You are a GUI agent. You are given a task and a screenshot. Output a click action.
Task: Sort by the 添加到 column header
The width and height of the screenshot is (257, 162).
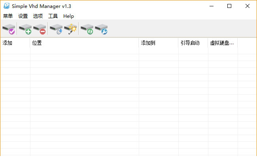(159, 43)
